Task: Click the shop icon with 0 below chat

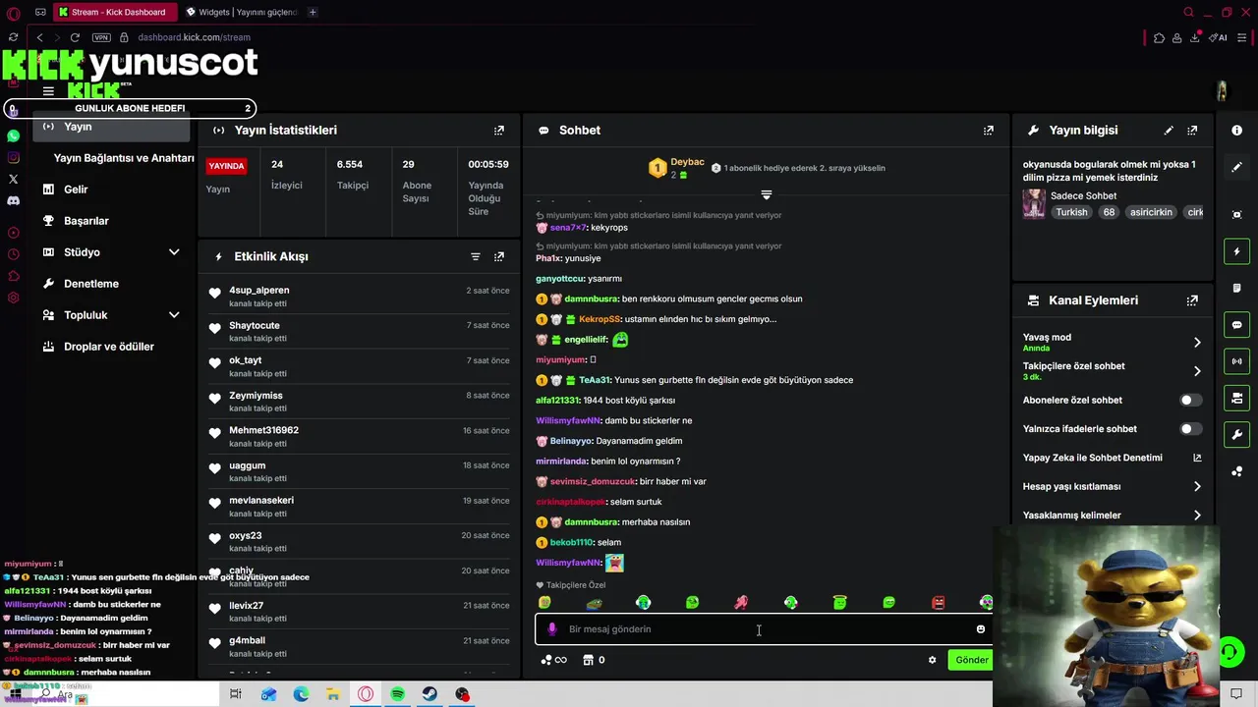Action: (593, 660)
